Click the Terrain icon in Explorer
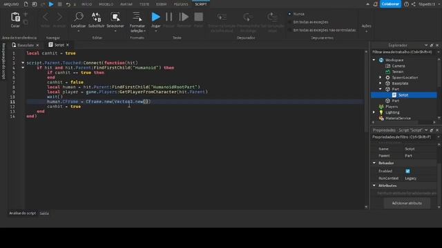Image resolution: width=442 pixels, height=248 pixels. click(x=388, y=72)
